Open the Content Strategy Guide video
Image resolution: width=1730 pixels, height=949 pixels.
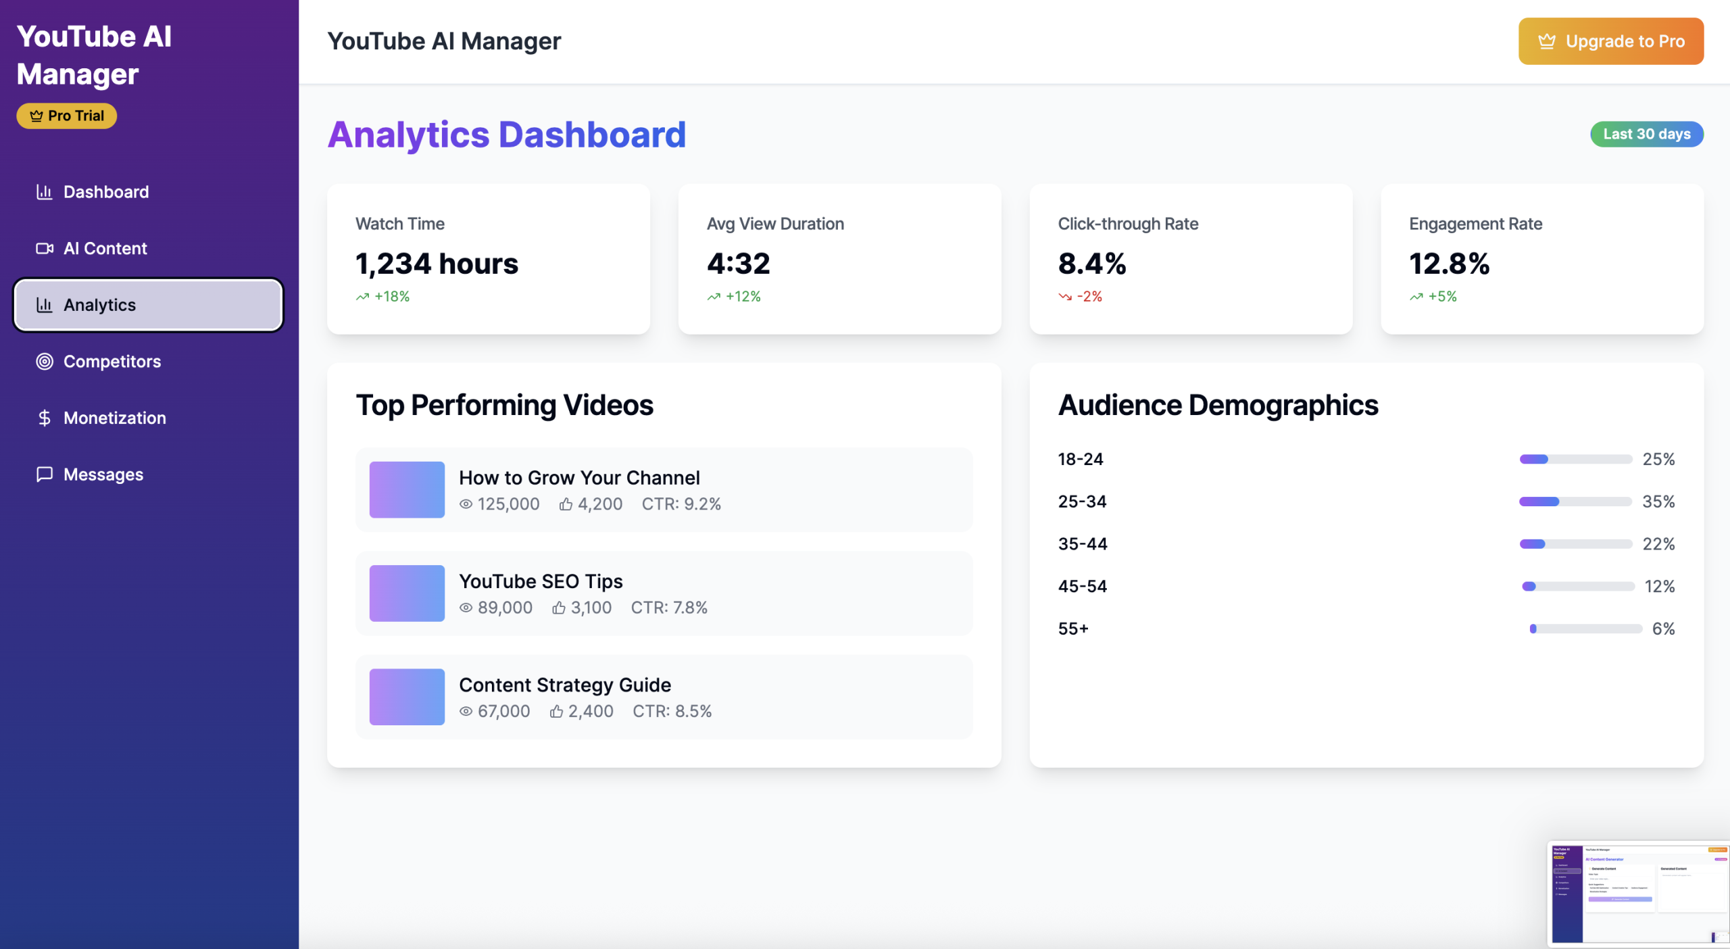664,697
